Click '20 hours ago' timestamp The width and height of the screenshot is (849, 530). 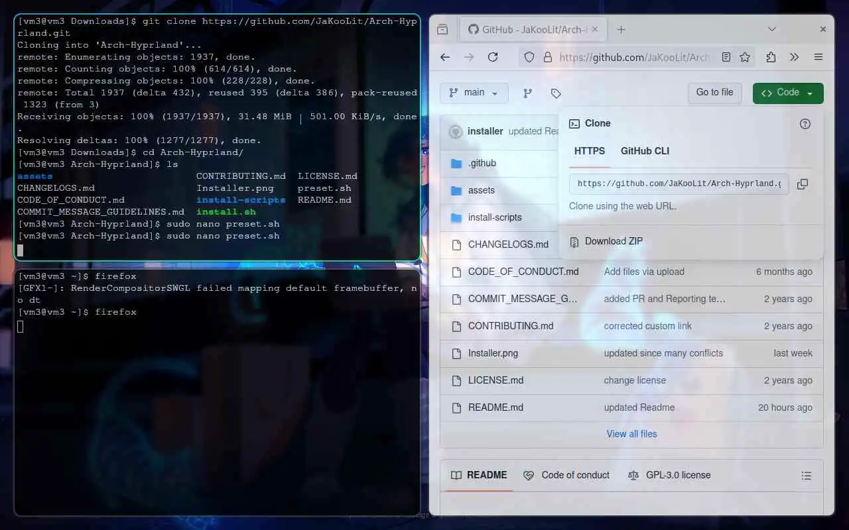tap(785, 407)
